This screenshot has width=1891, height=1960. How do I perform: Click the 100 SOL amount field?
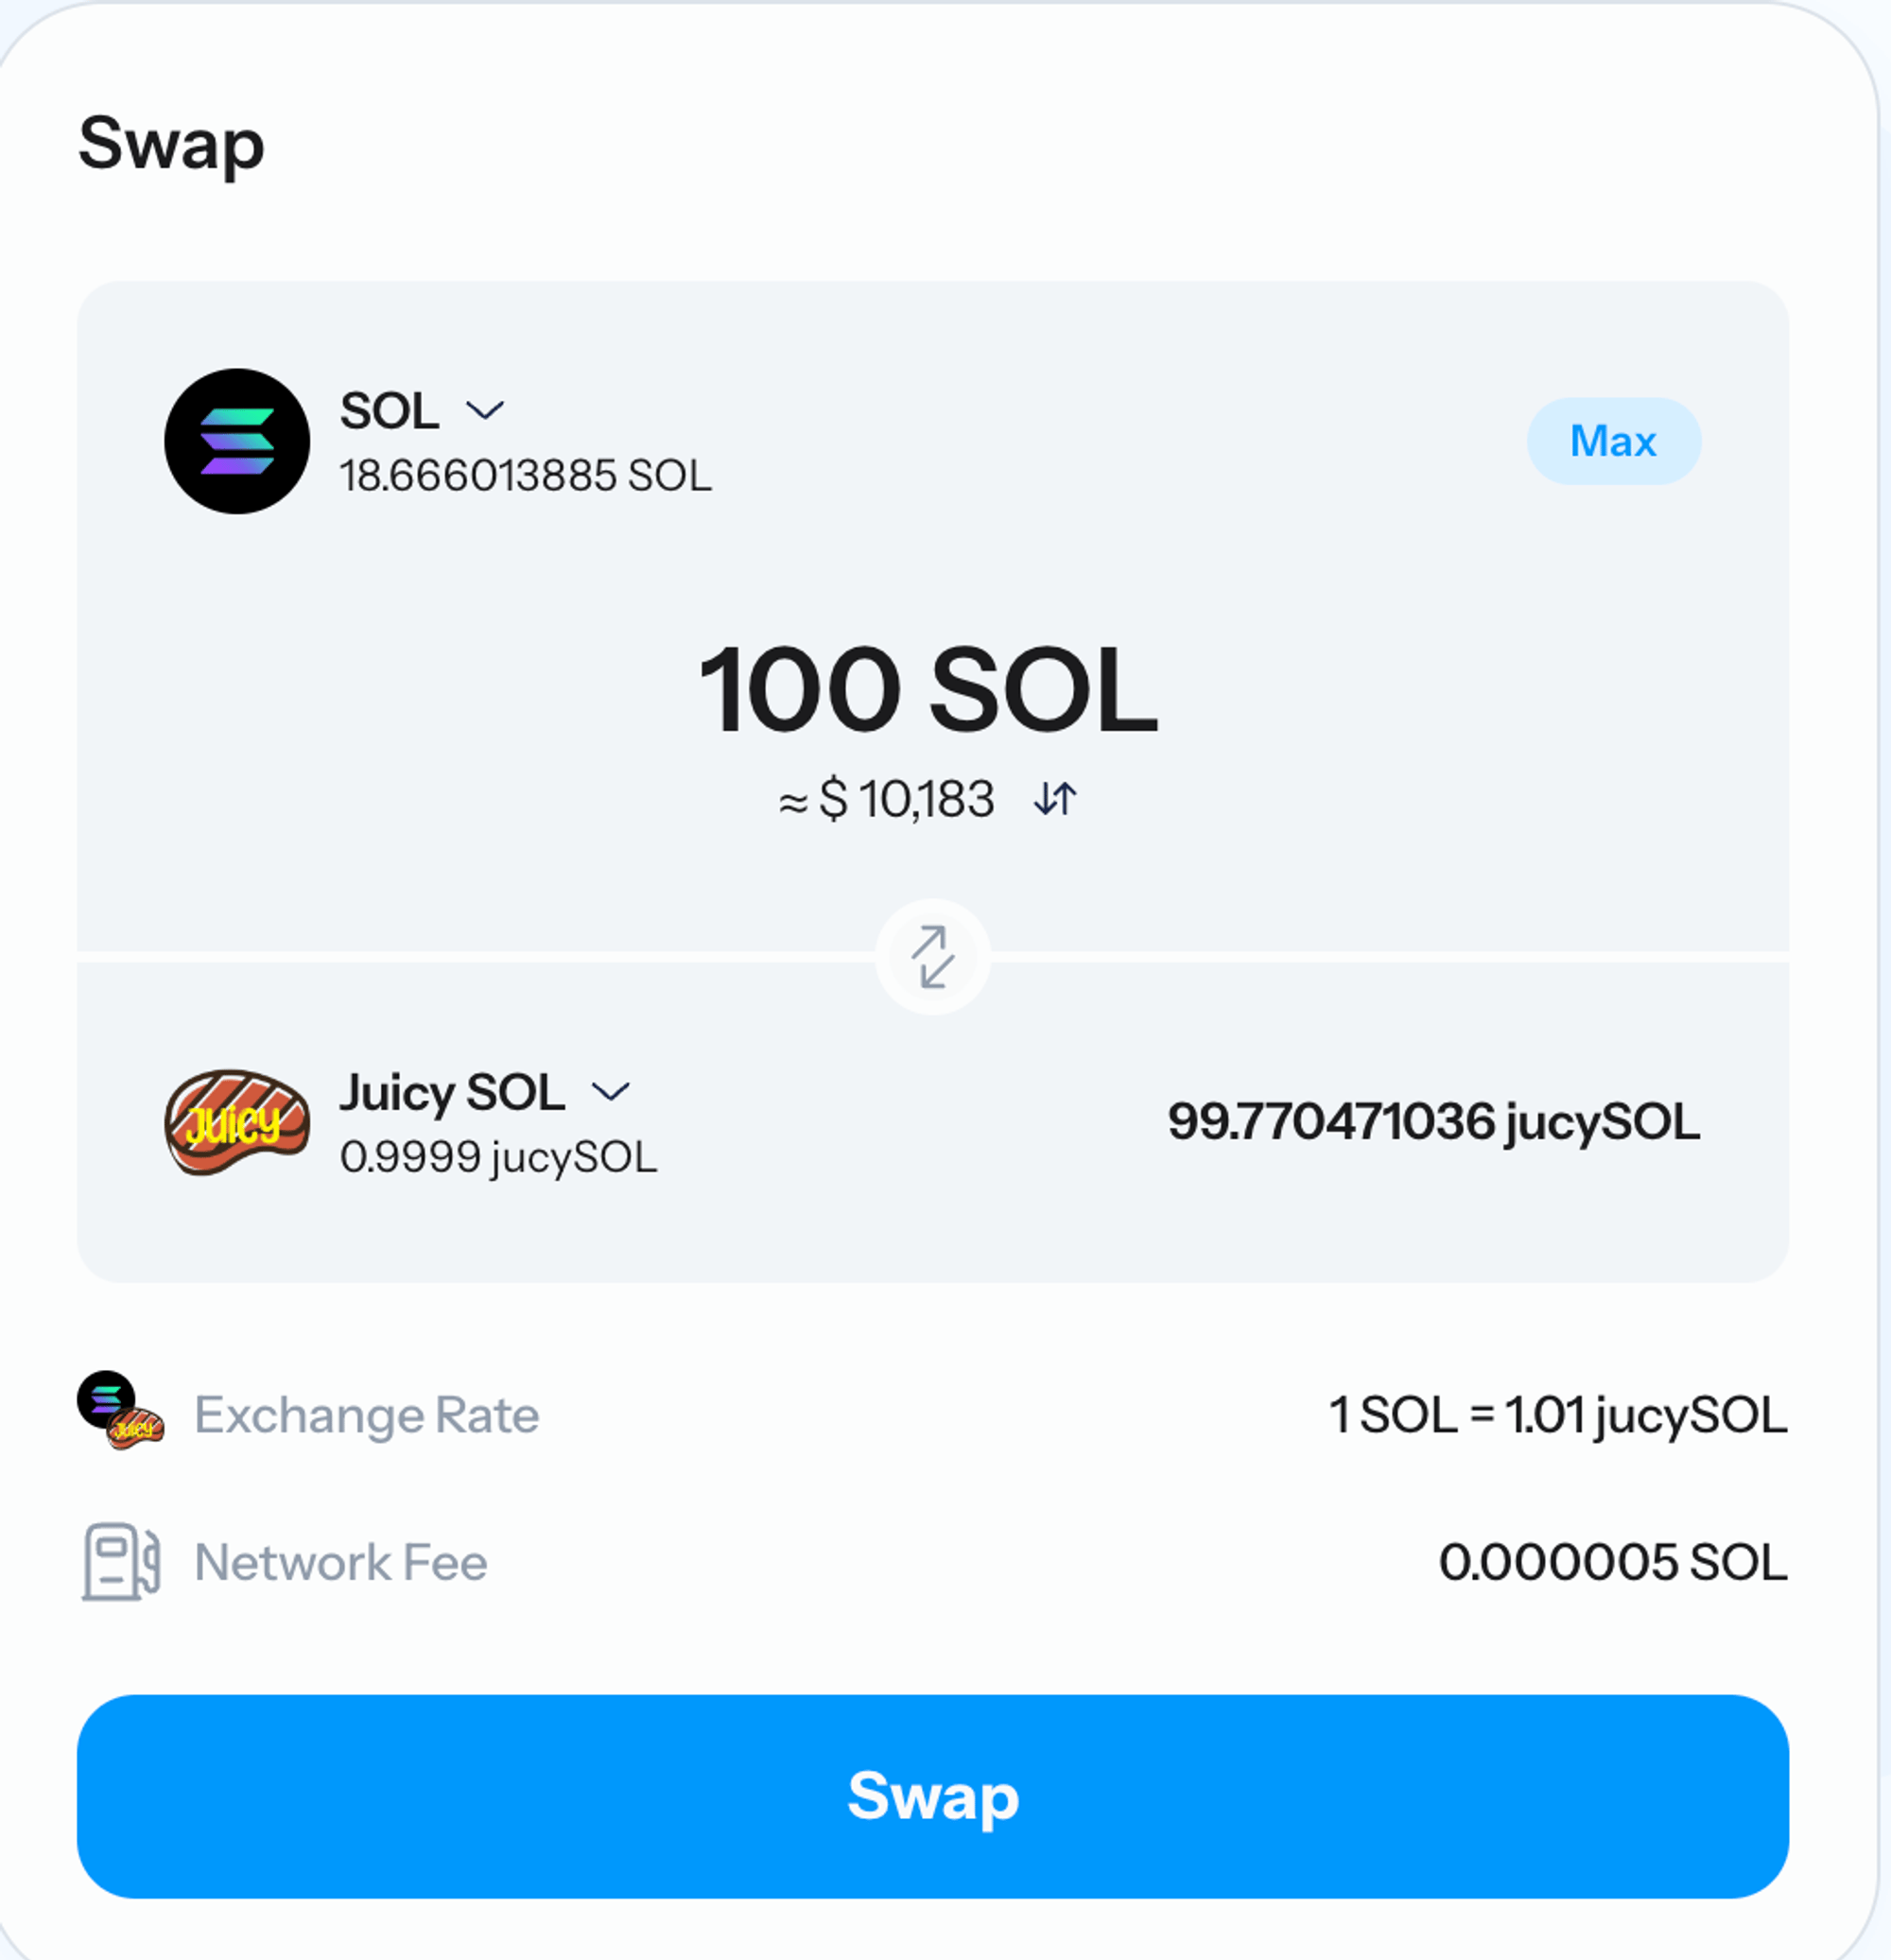point(928,690)
